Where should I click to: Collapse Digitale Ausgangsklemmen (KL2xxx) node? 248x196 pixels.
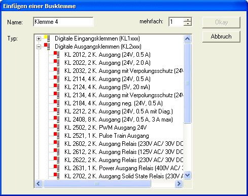(39, 47)
